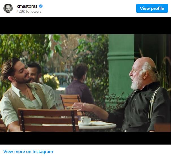Image resolution: width=171 pixels, height=157 pixels.
Task: Click the xmastoras profile avatar
Action: [8, 8]
